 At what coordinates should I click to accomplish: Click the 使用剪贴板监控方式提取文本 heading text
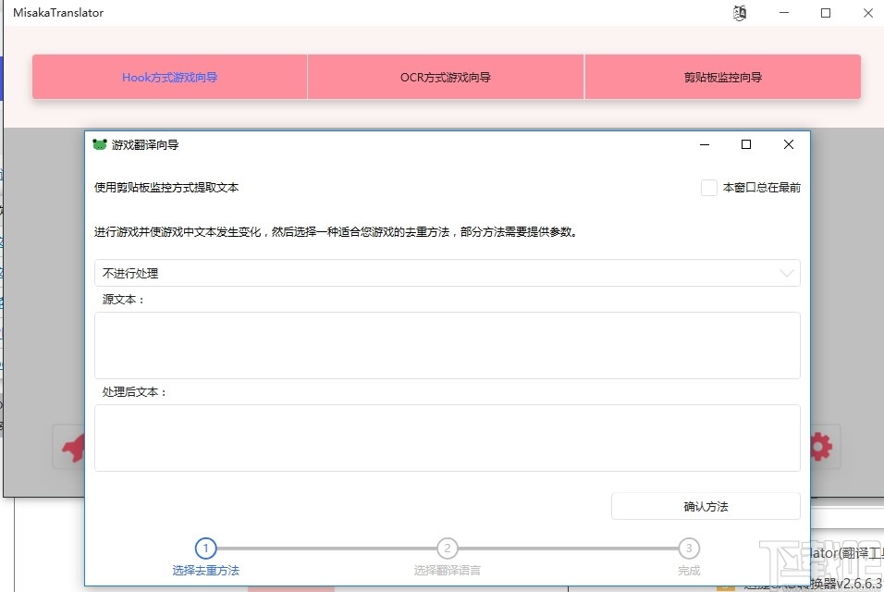[166, 187]
